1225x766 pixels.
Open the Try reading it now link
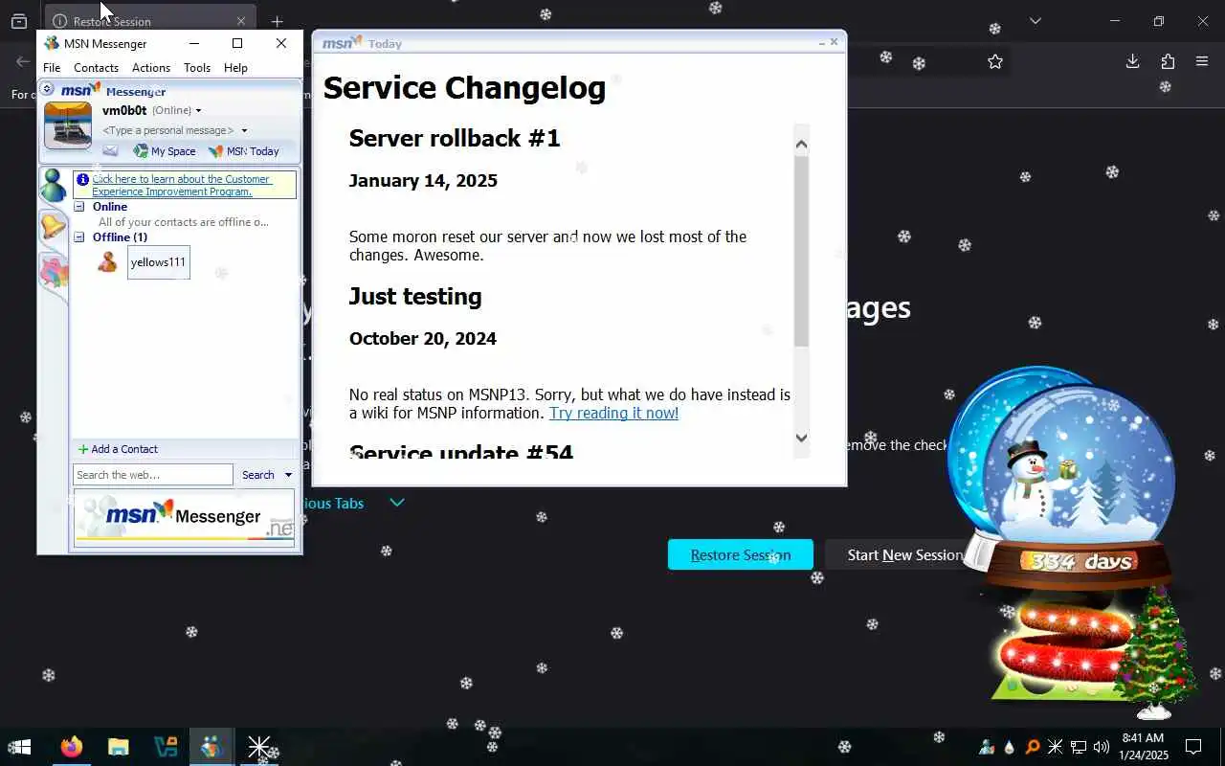(x=613, y=413)
